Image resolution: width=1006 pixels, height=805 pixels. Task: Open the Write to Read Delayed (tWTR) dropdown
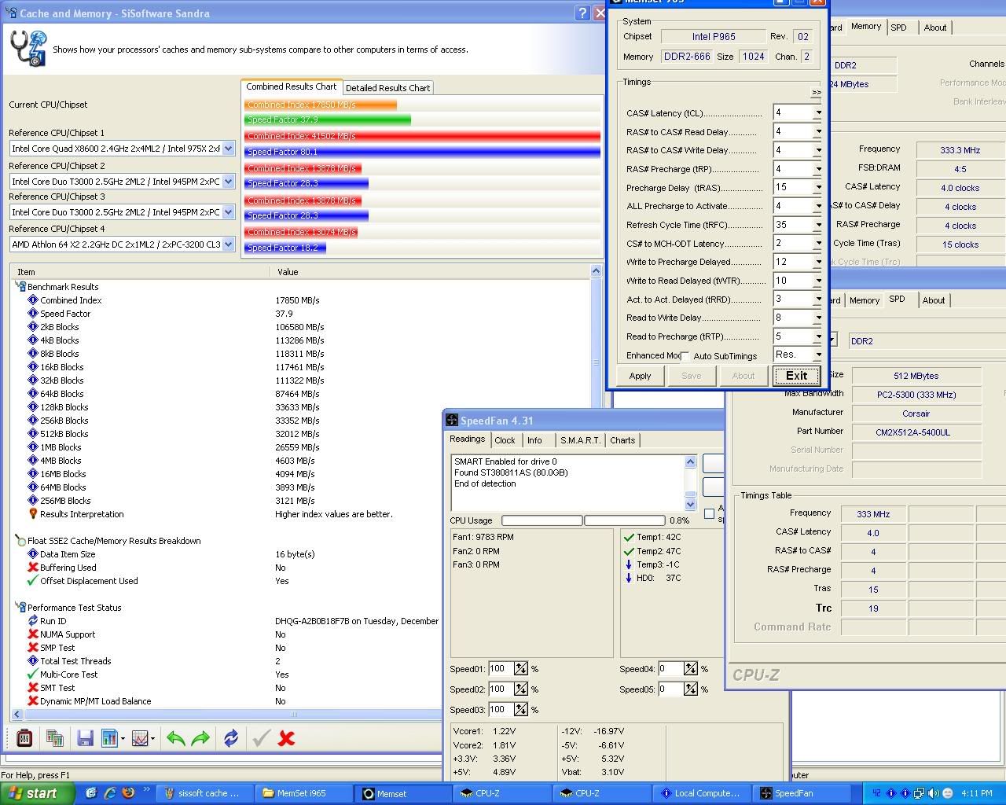(818, 281)
